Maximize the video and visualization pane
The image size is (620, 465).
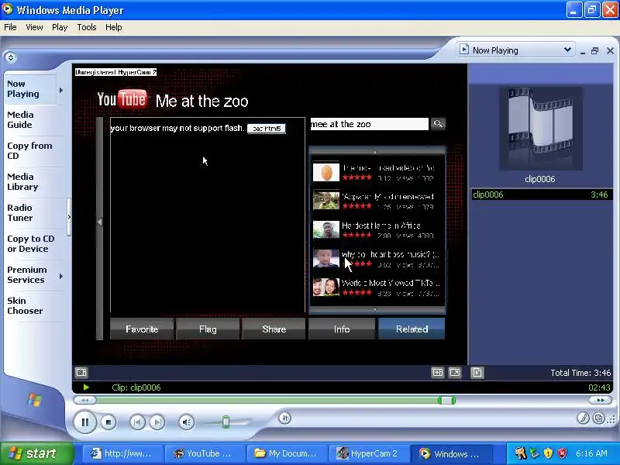point(438,373)
